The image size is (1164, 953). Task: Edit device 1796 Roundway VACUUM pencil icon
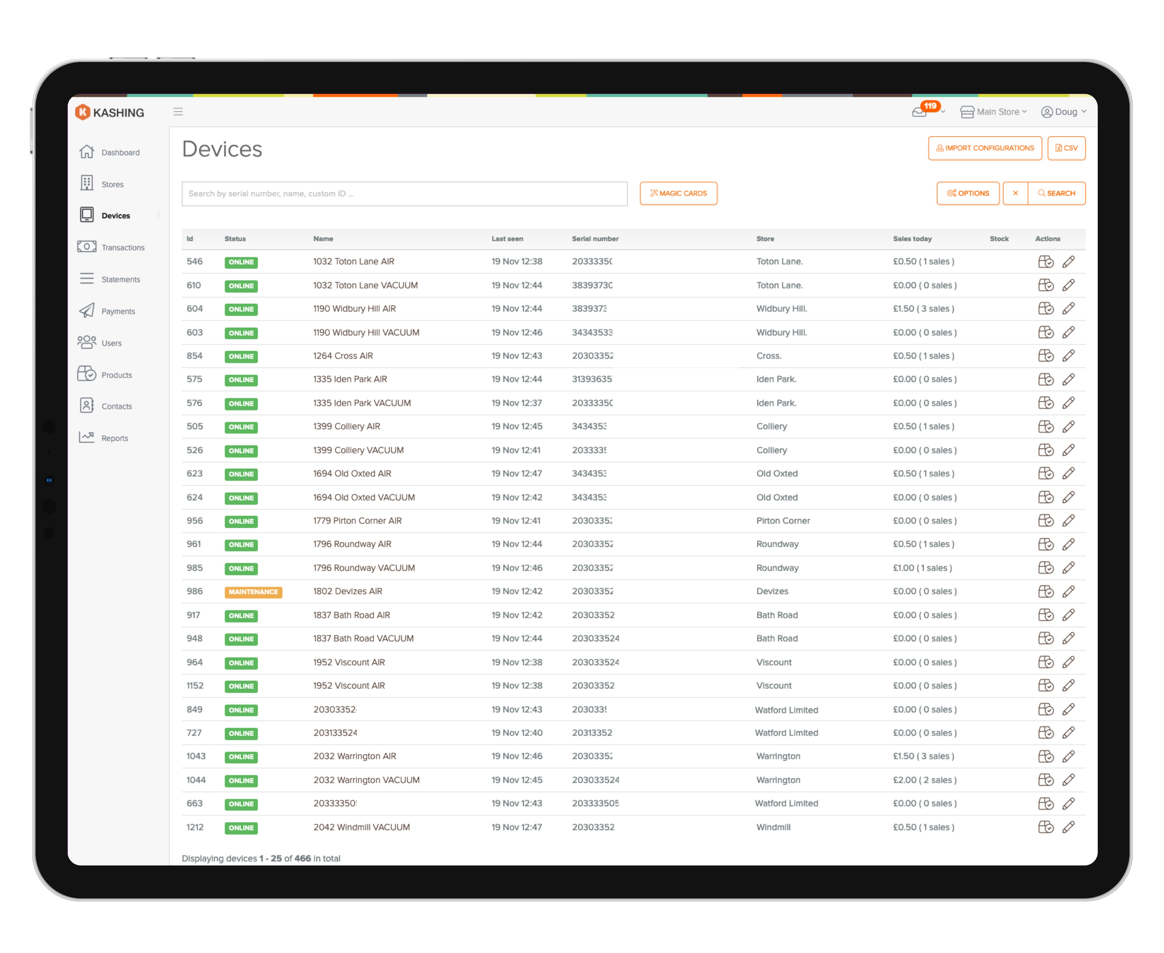[1068, 568]
